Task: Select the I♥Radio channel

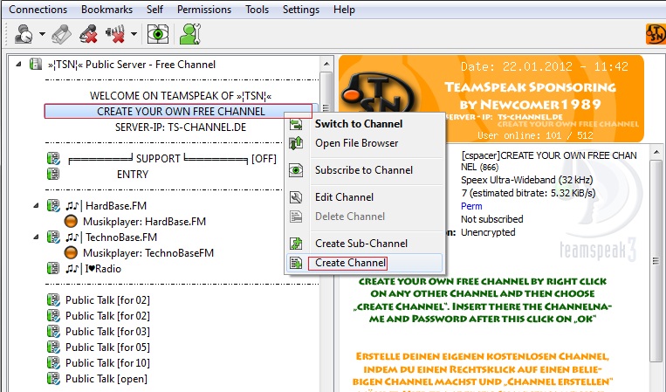Action: 93,269
